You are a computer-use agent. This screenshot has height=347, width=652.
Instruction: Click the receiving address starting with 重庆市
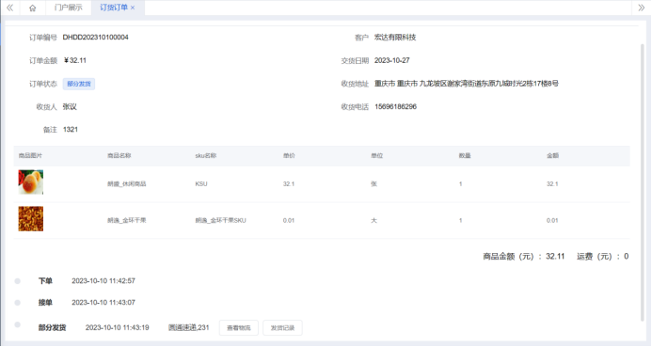(466, 84)
